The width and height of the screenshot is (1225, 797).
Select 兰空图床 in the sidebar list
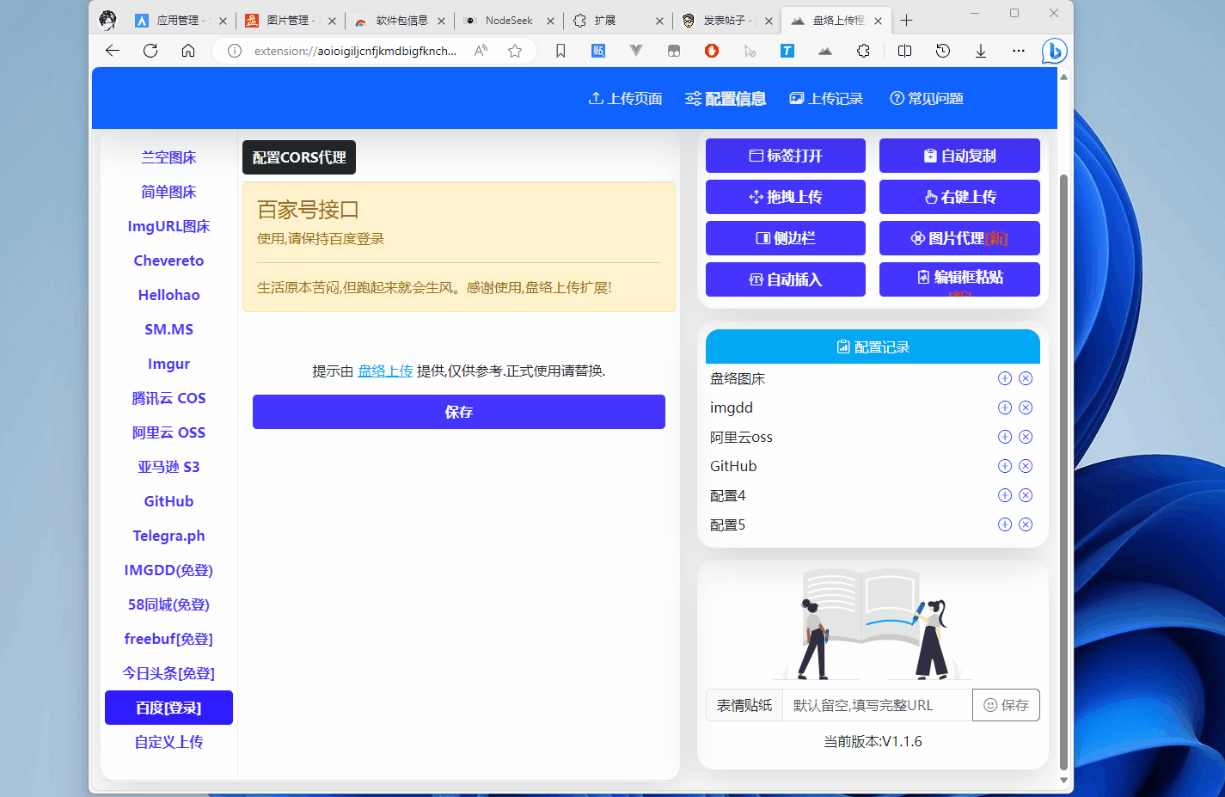pyautogui.click(x=168, y=157)
